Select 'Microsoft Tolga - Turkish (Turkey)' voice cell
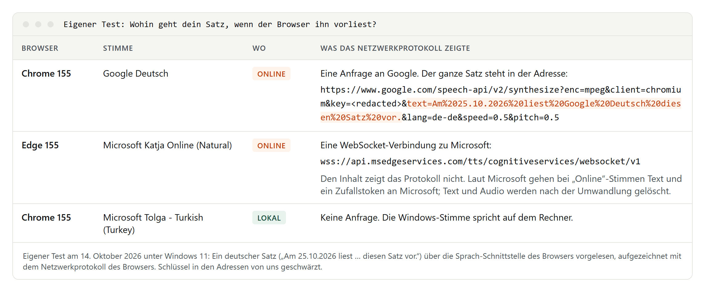The width and height of the screenshot is (705, 292). (x=153, y=224)
